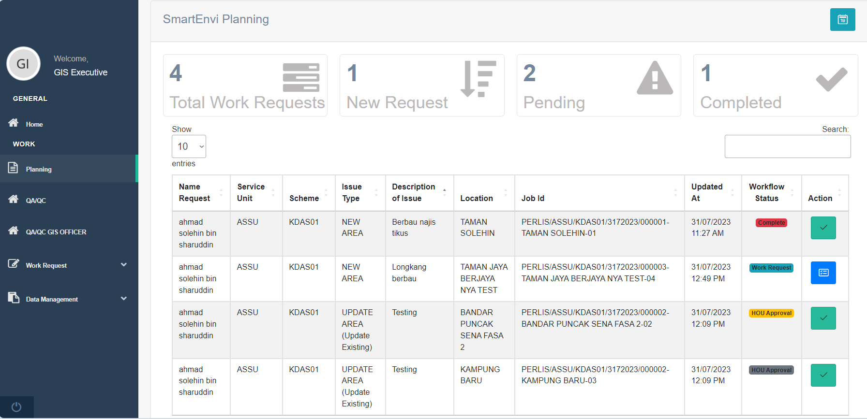Click the Pending requests card
Screen dimensions: 867x419
coord(598,86)
